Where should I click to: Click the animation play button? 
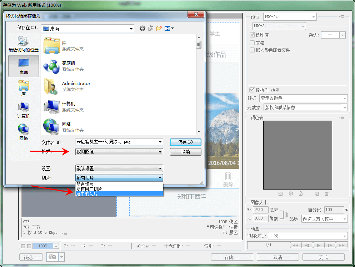click(319, 245)
